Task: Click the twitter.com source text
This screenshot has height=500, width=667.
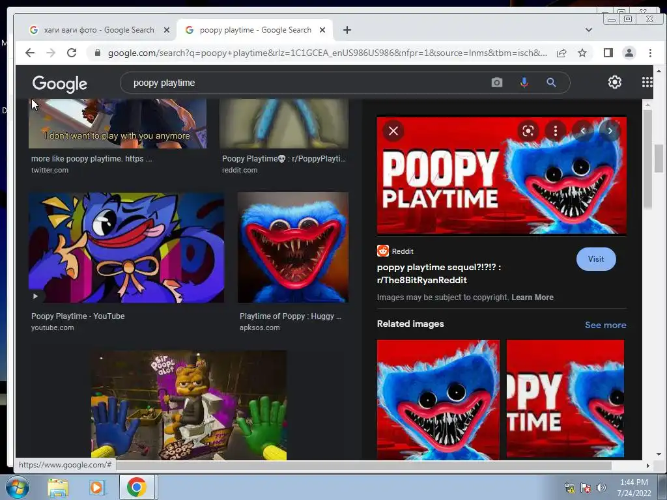Action: (x=50, y=170)
